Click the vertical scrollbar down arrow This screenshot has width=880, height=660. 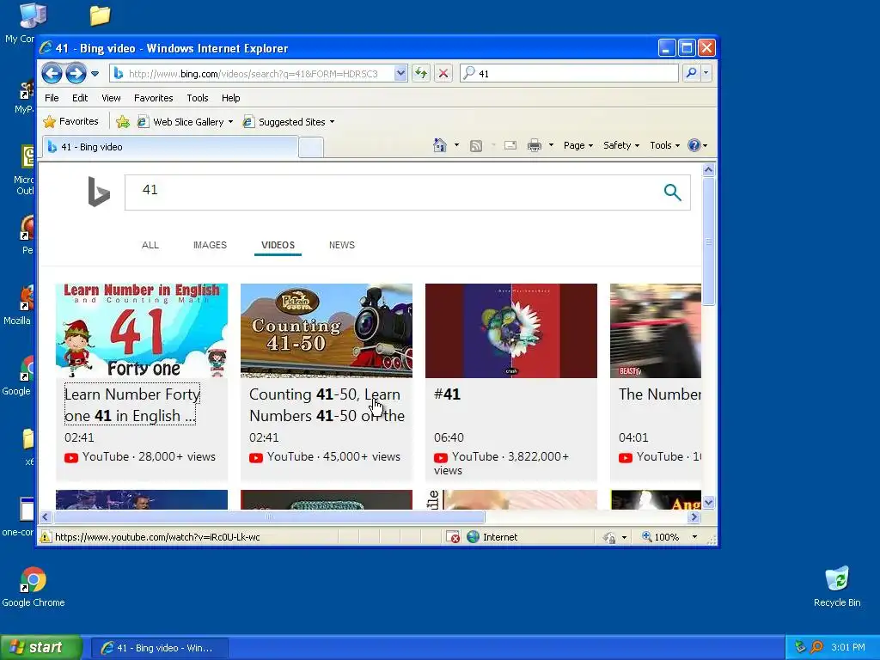[x=708, y=502]
